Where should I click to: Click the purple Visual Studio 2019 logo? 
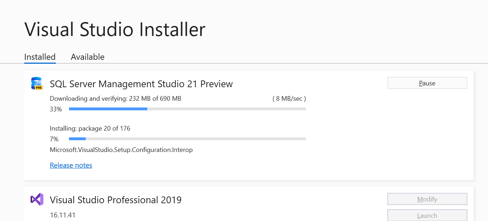(x=37, y=199)
